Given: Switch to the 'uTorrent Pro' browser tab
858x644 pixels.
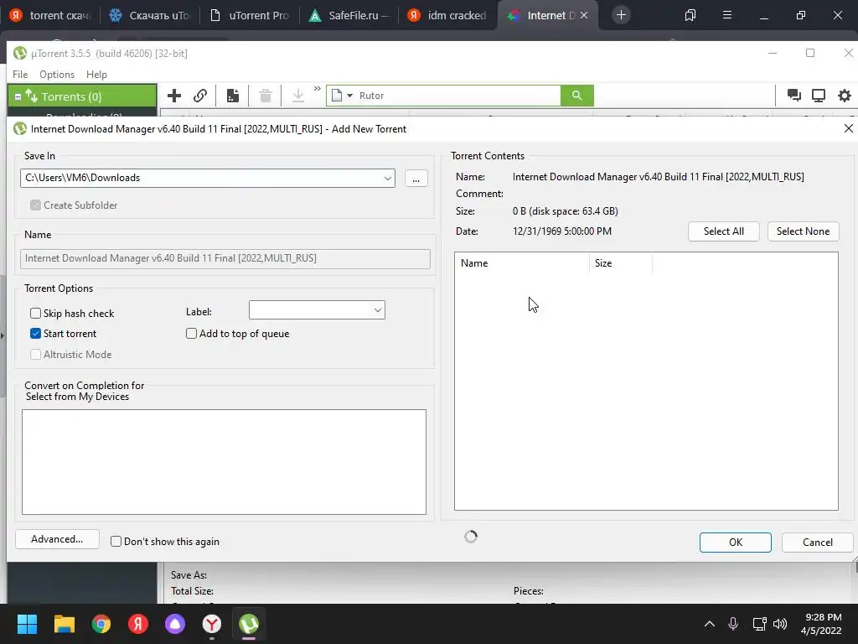Looking at the screenshot, I should [250, 15].
